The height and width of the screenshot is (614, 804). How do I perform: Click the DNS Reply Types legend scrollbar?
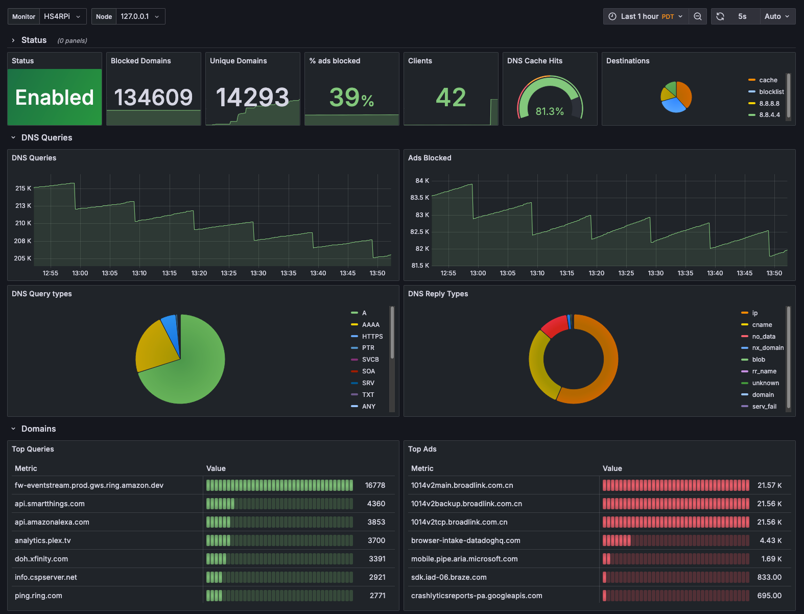coord(789,358)
